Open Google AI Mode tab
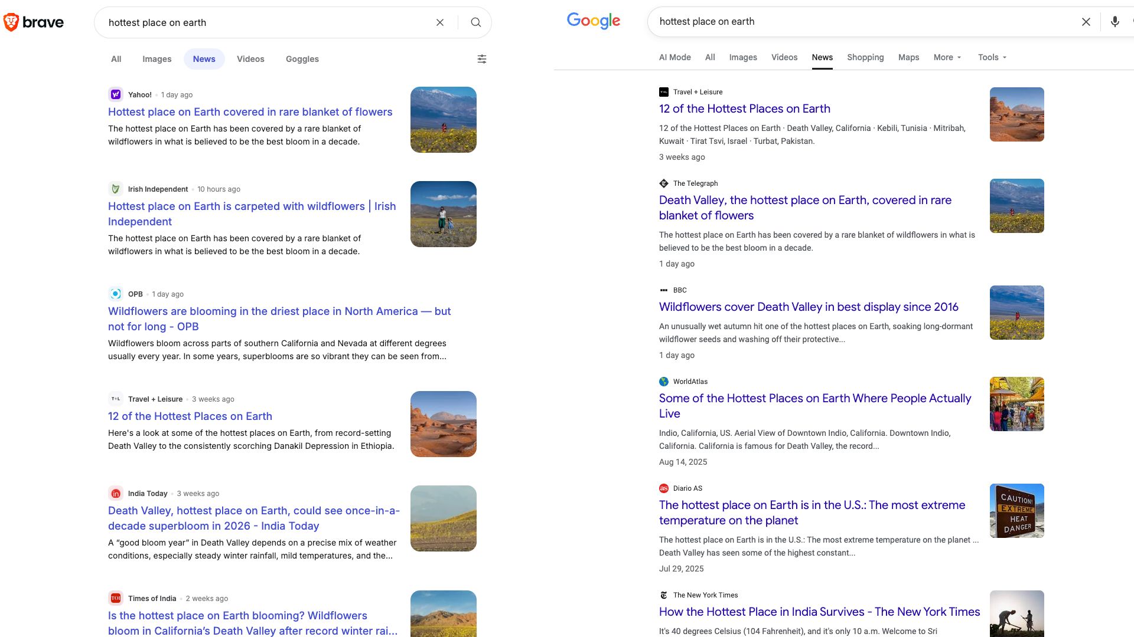 click(x=675, y=57)
